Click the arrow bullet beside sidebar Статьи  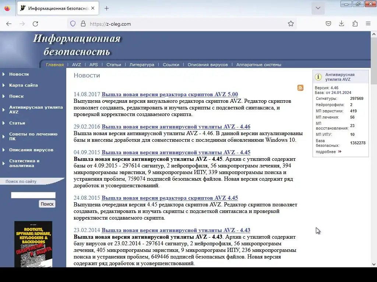pos(4,123)
